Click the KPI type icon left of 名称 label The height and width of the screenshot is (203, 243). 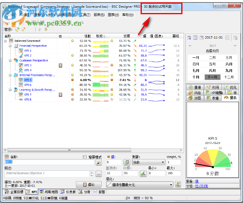click(7, 157)
